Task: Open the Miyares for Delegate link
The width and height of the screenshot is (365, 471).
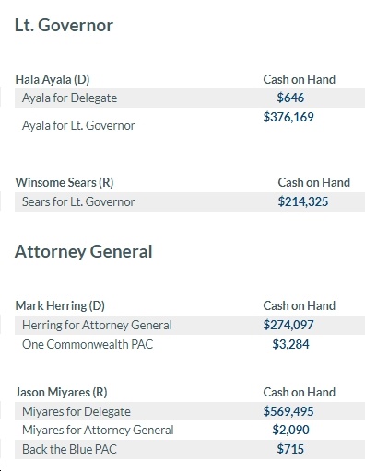Action: click(77, 411)
